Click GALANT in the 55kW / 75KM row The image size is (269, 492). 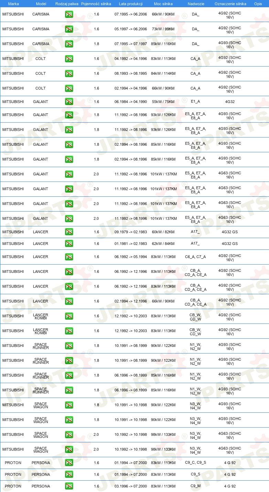click(x=41, y=102)
